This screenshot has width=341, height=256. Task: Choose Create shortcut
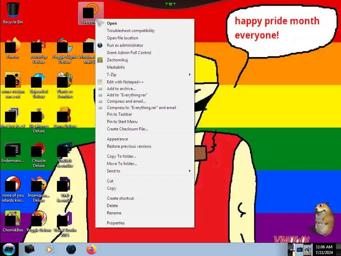click(145, 198)
